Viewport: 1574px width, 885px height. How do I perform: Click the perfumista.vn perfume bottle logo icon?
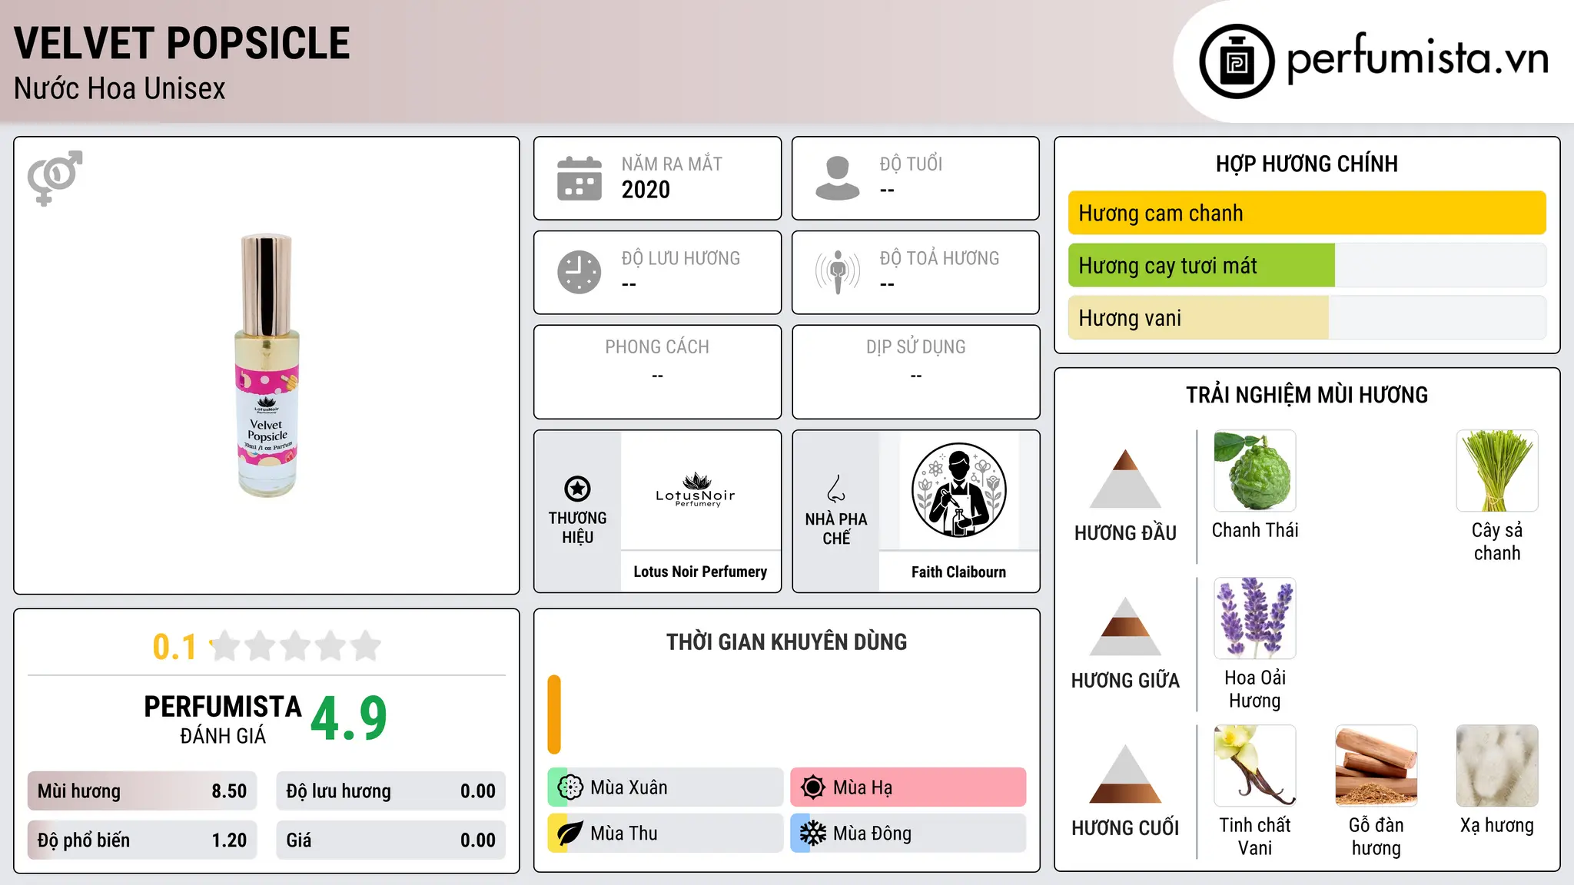tap(1237, 61)
